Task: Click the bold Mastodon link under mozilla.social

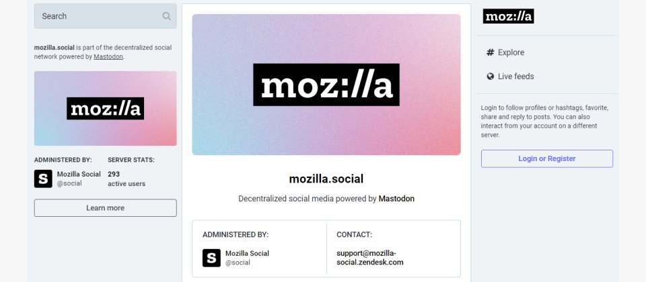Action: click(x=396, y=199)
